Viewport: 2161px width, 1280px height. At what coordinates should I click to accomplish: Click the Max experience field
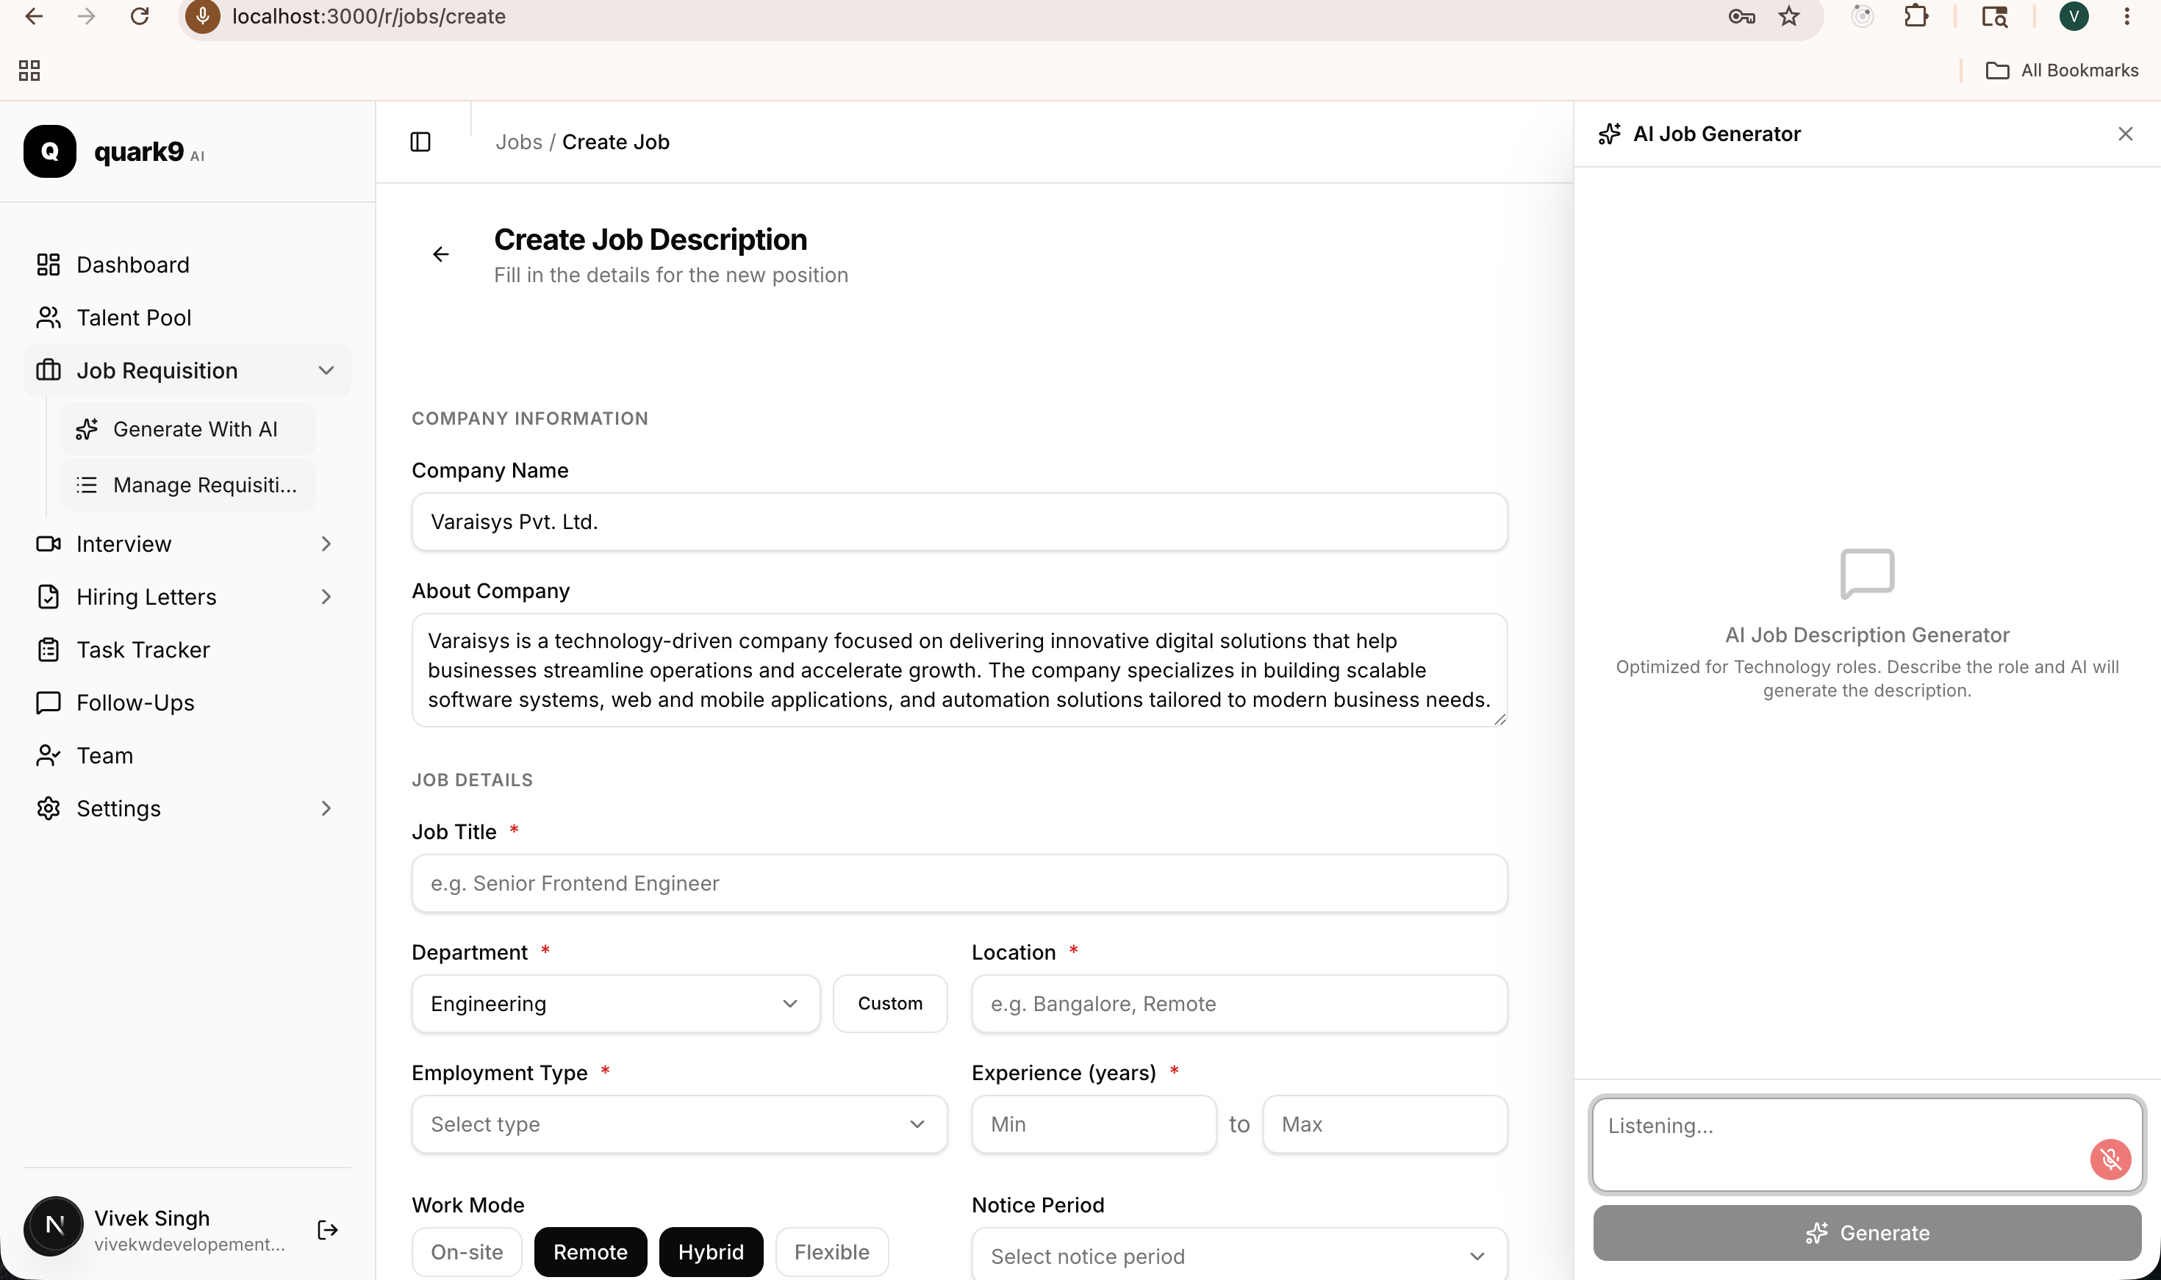[x=1385, y=1125]
